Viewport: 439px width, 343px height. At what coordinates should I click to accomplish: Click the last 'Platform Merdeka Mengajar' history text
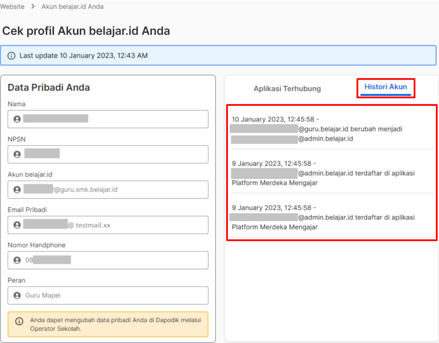click(x=275, y=227)
